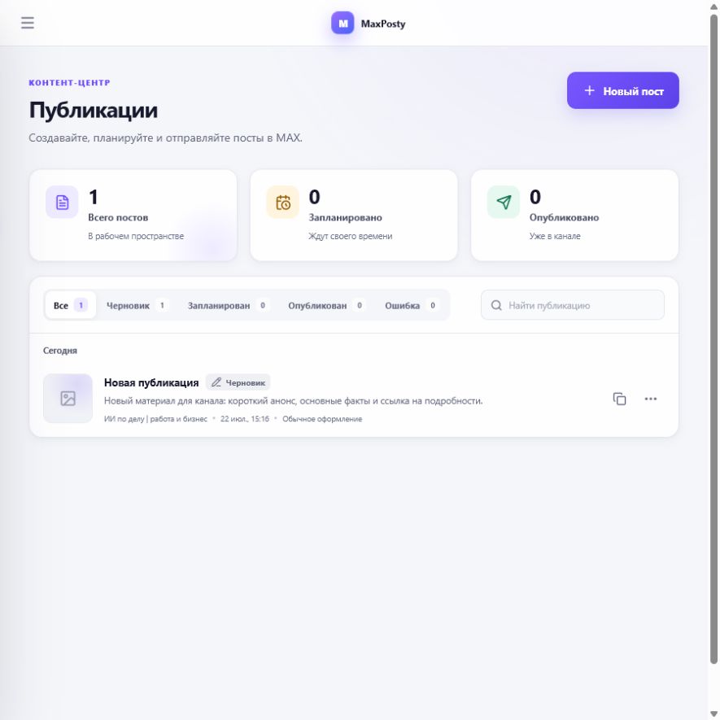Open the three-dot more options menu for post

point(650,399)
